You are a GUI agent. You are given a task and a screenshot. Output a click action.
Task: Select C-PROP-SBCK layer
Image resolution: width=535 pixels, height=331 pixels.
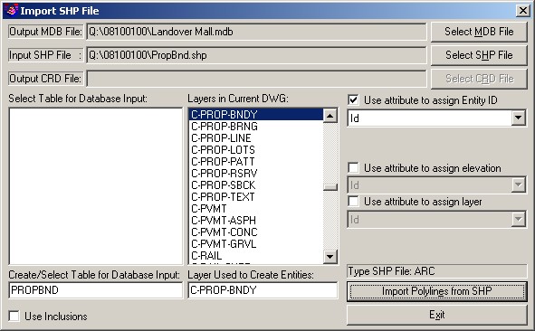pos(256,185)
